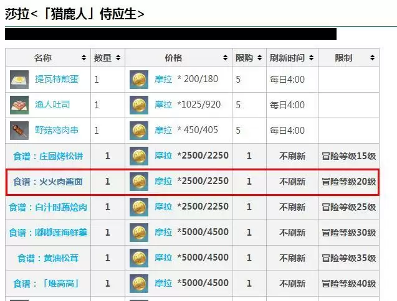Screen dimensions: 397x301
Task: Click 摩拉 link in 渔人吐司 row
Action: (x=163, y=104)
